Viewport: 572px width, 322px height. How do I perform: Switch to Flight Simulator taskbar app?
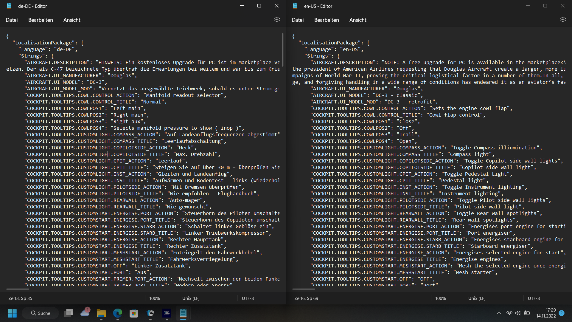(x=167, y=313)
